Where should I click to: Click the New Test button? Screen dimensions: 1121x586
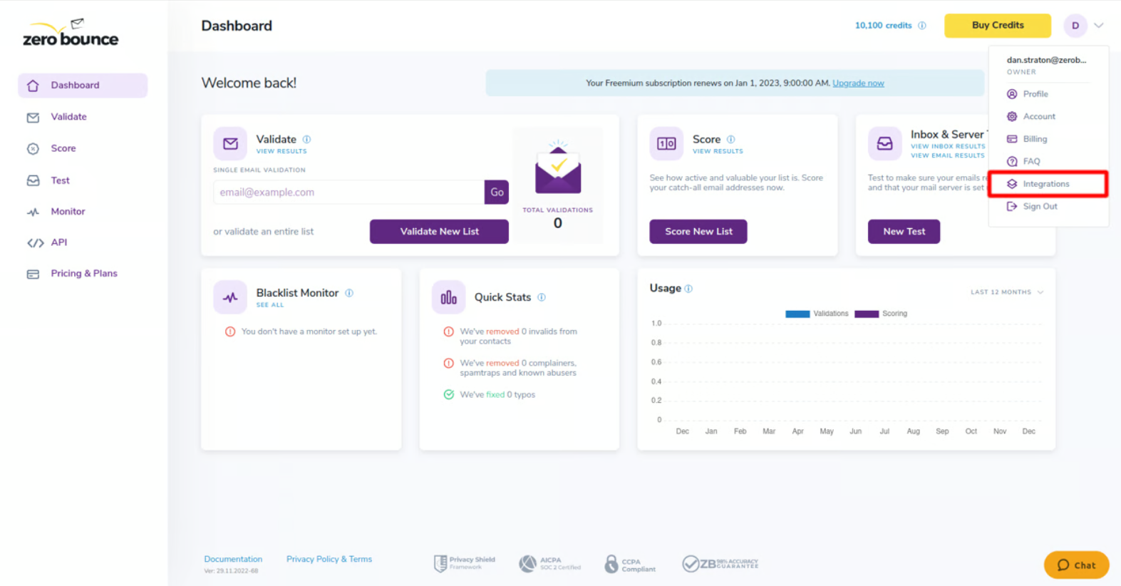tap(904, 232)
